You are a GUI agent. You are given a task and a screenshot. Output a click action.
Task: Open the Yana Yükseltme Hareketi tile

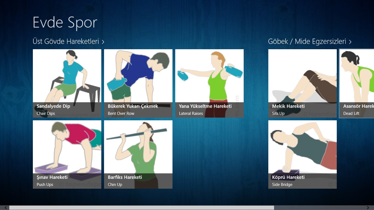pos(209,83)
